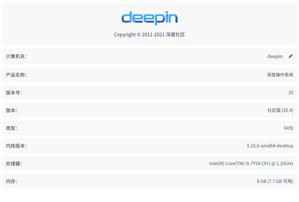Select the version number value 20

tap(291, 93)
